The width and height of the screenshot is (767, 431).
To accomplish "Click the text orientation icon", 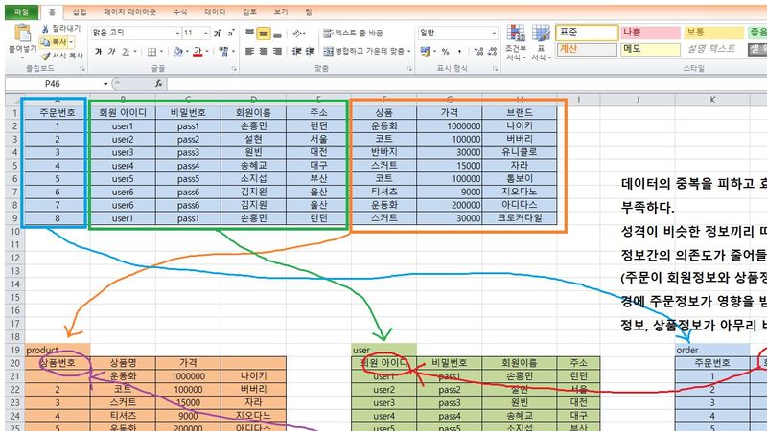I will coord(296,34).
